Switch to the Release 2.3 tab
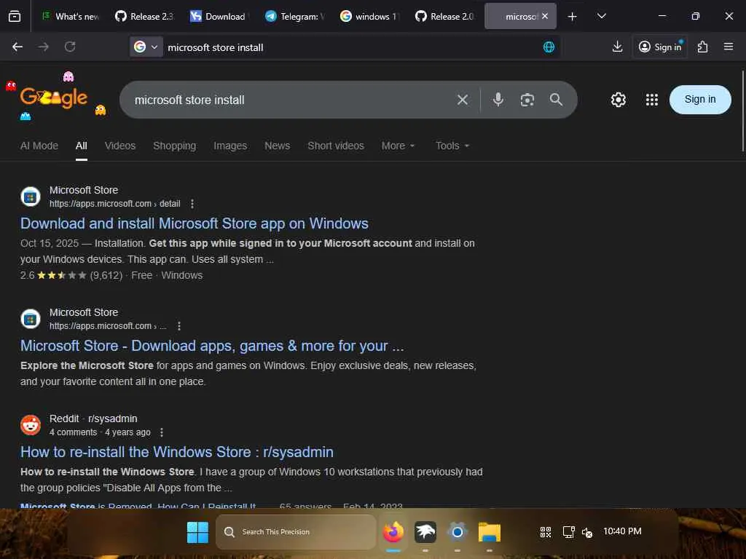 [145, 17]
